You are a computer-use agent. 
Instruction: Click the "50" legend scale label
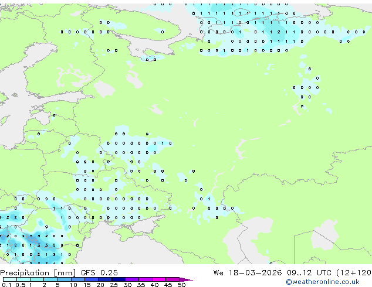tap(181, 285)
